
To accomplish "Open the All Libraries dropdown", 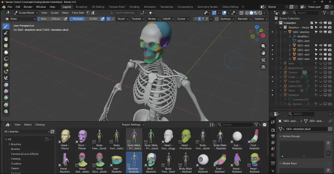I will (27, 132).
